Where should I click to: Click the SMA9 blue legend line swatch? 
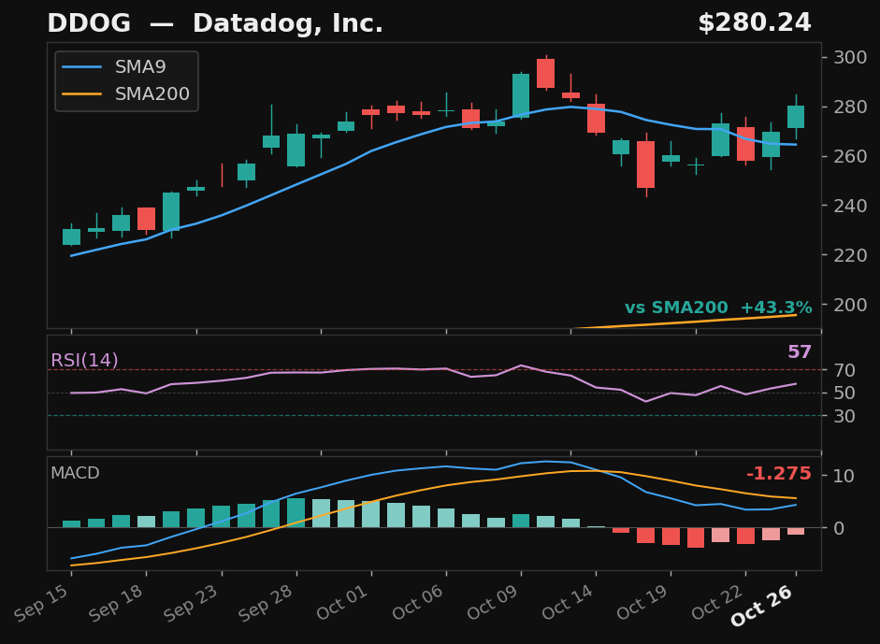click(x=82, y=66)
